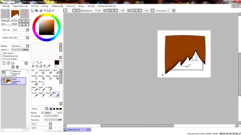Screen dimensions: 241x135
Task: Open the Фильтр menu
Action: click(x=71, y=6)
